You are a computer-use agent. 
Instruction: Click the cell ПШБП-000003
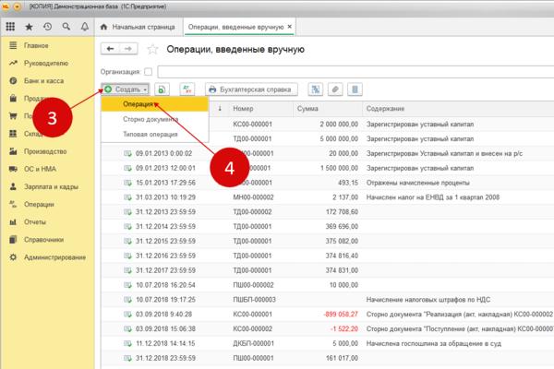point(254,300)
